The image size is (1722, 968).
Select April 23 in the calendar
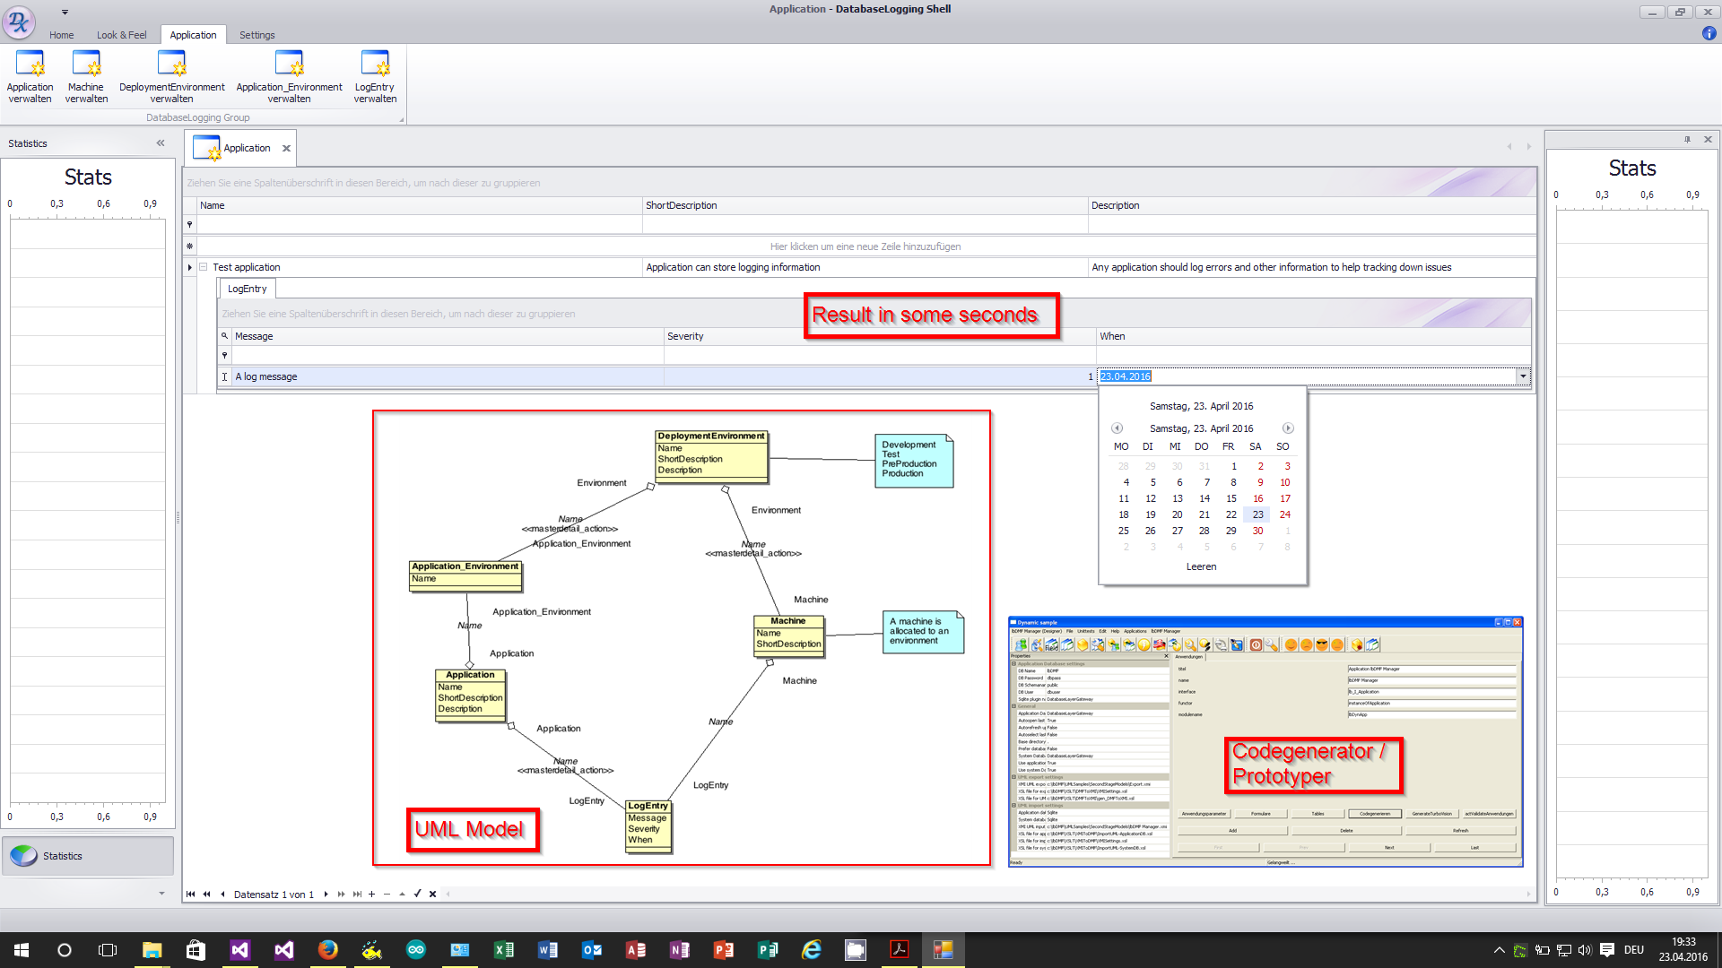coord(1257,514)
